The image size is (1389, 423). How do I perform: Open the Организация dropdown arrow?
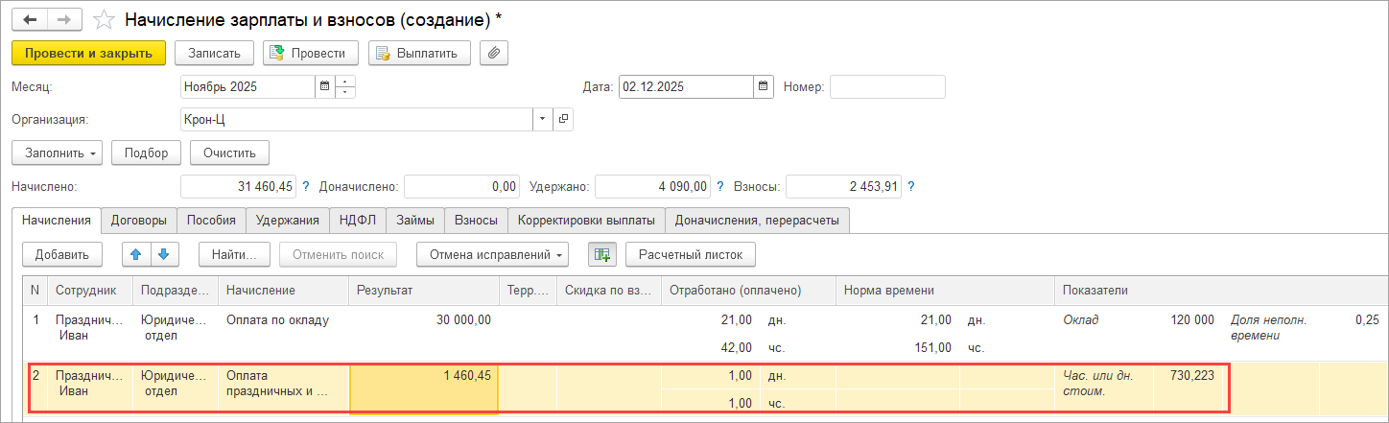coord(543,119)
